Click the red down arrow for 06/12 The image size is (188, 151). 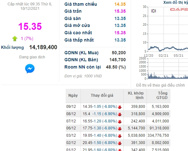(120, 129)
